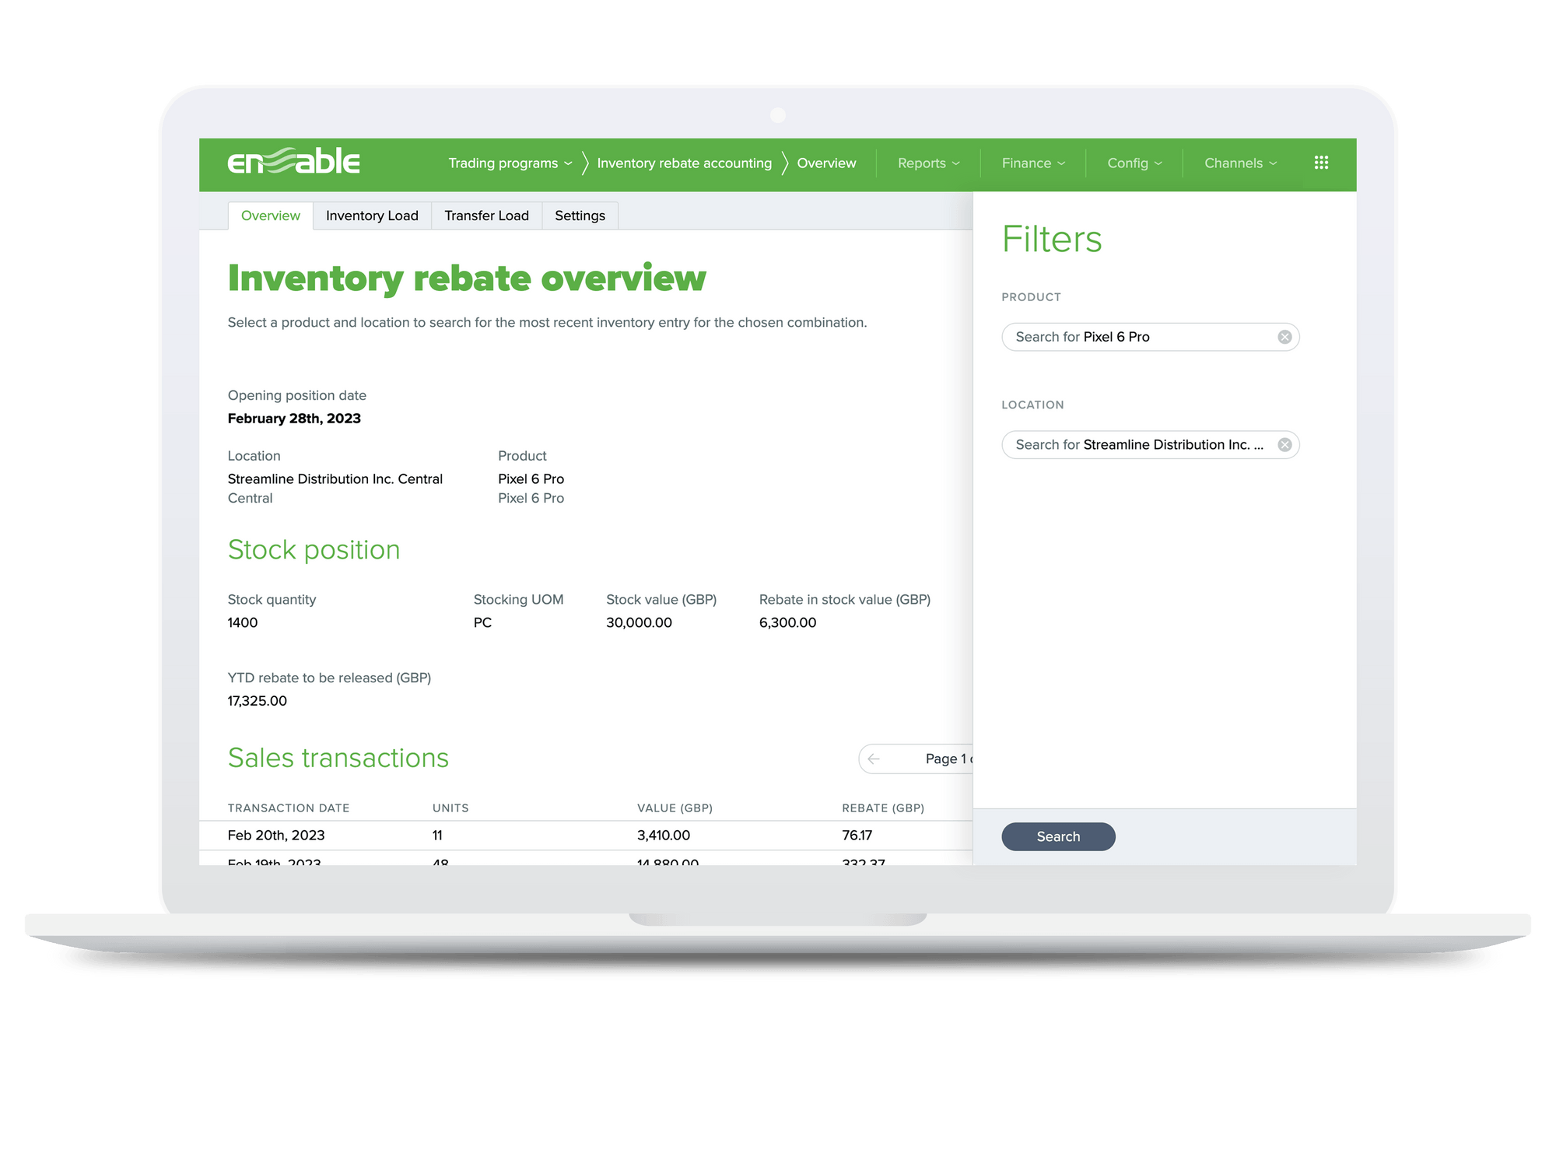
Task: Open the Transfer Load tab
Action: (x=486, y=216)
